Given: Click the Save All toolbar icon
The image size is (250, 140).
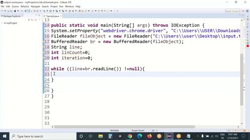Looking at the screenshot, I should click(x=11, y=11).
